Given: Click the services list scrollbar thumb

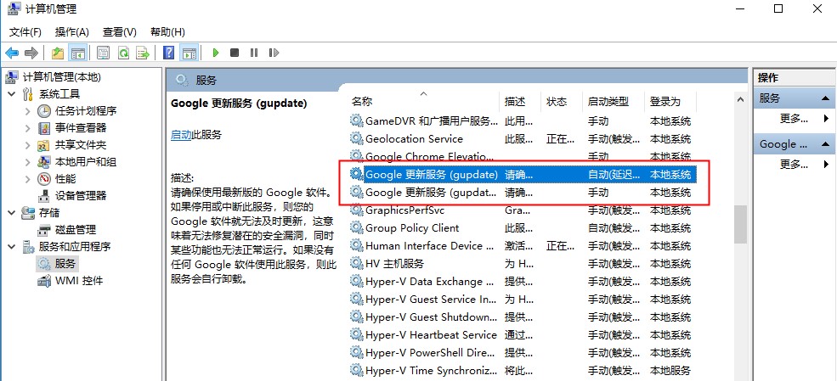Looking at the screenshot, I should coord(740,225).
